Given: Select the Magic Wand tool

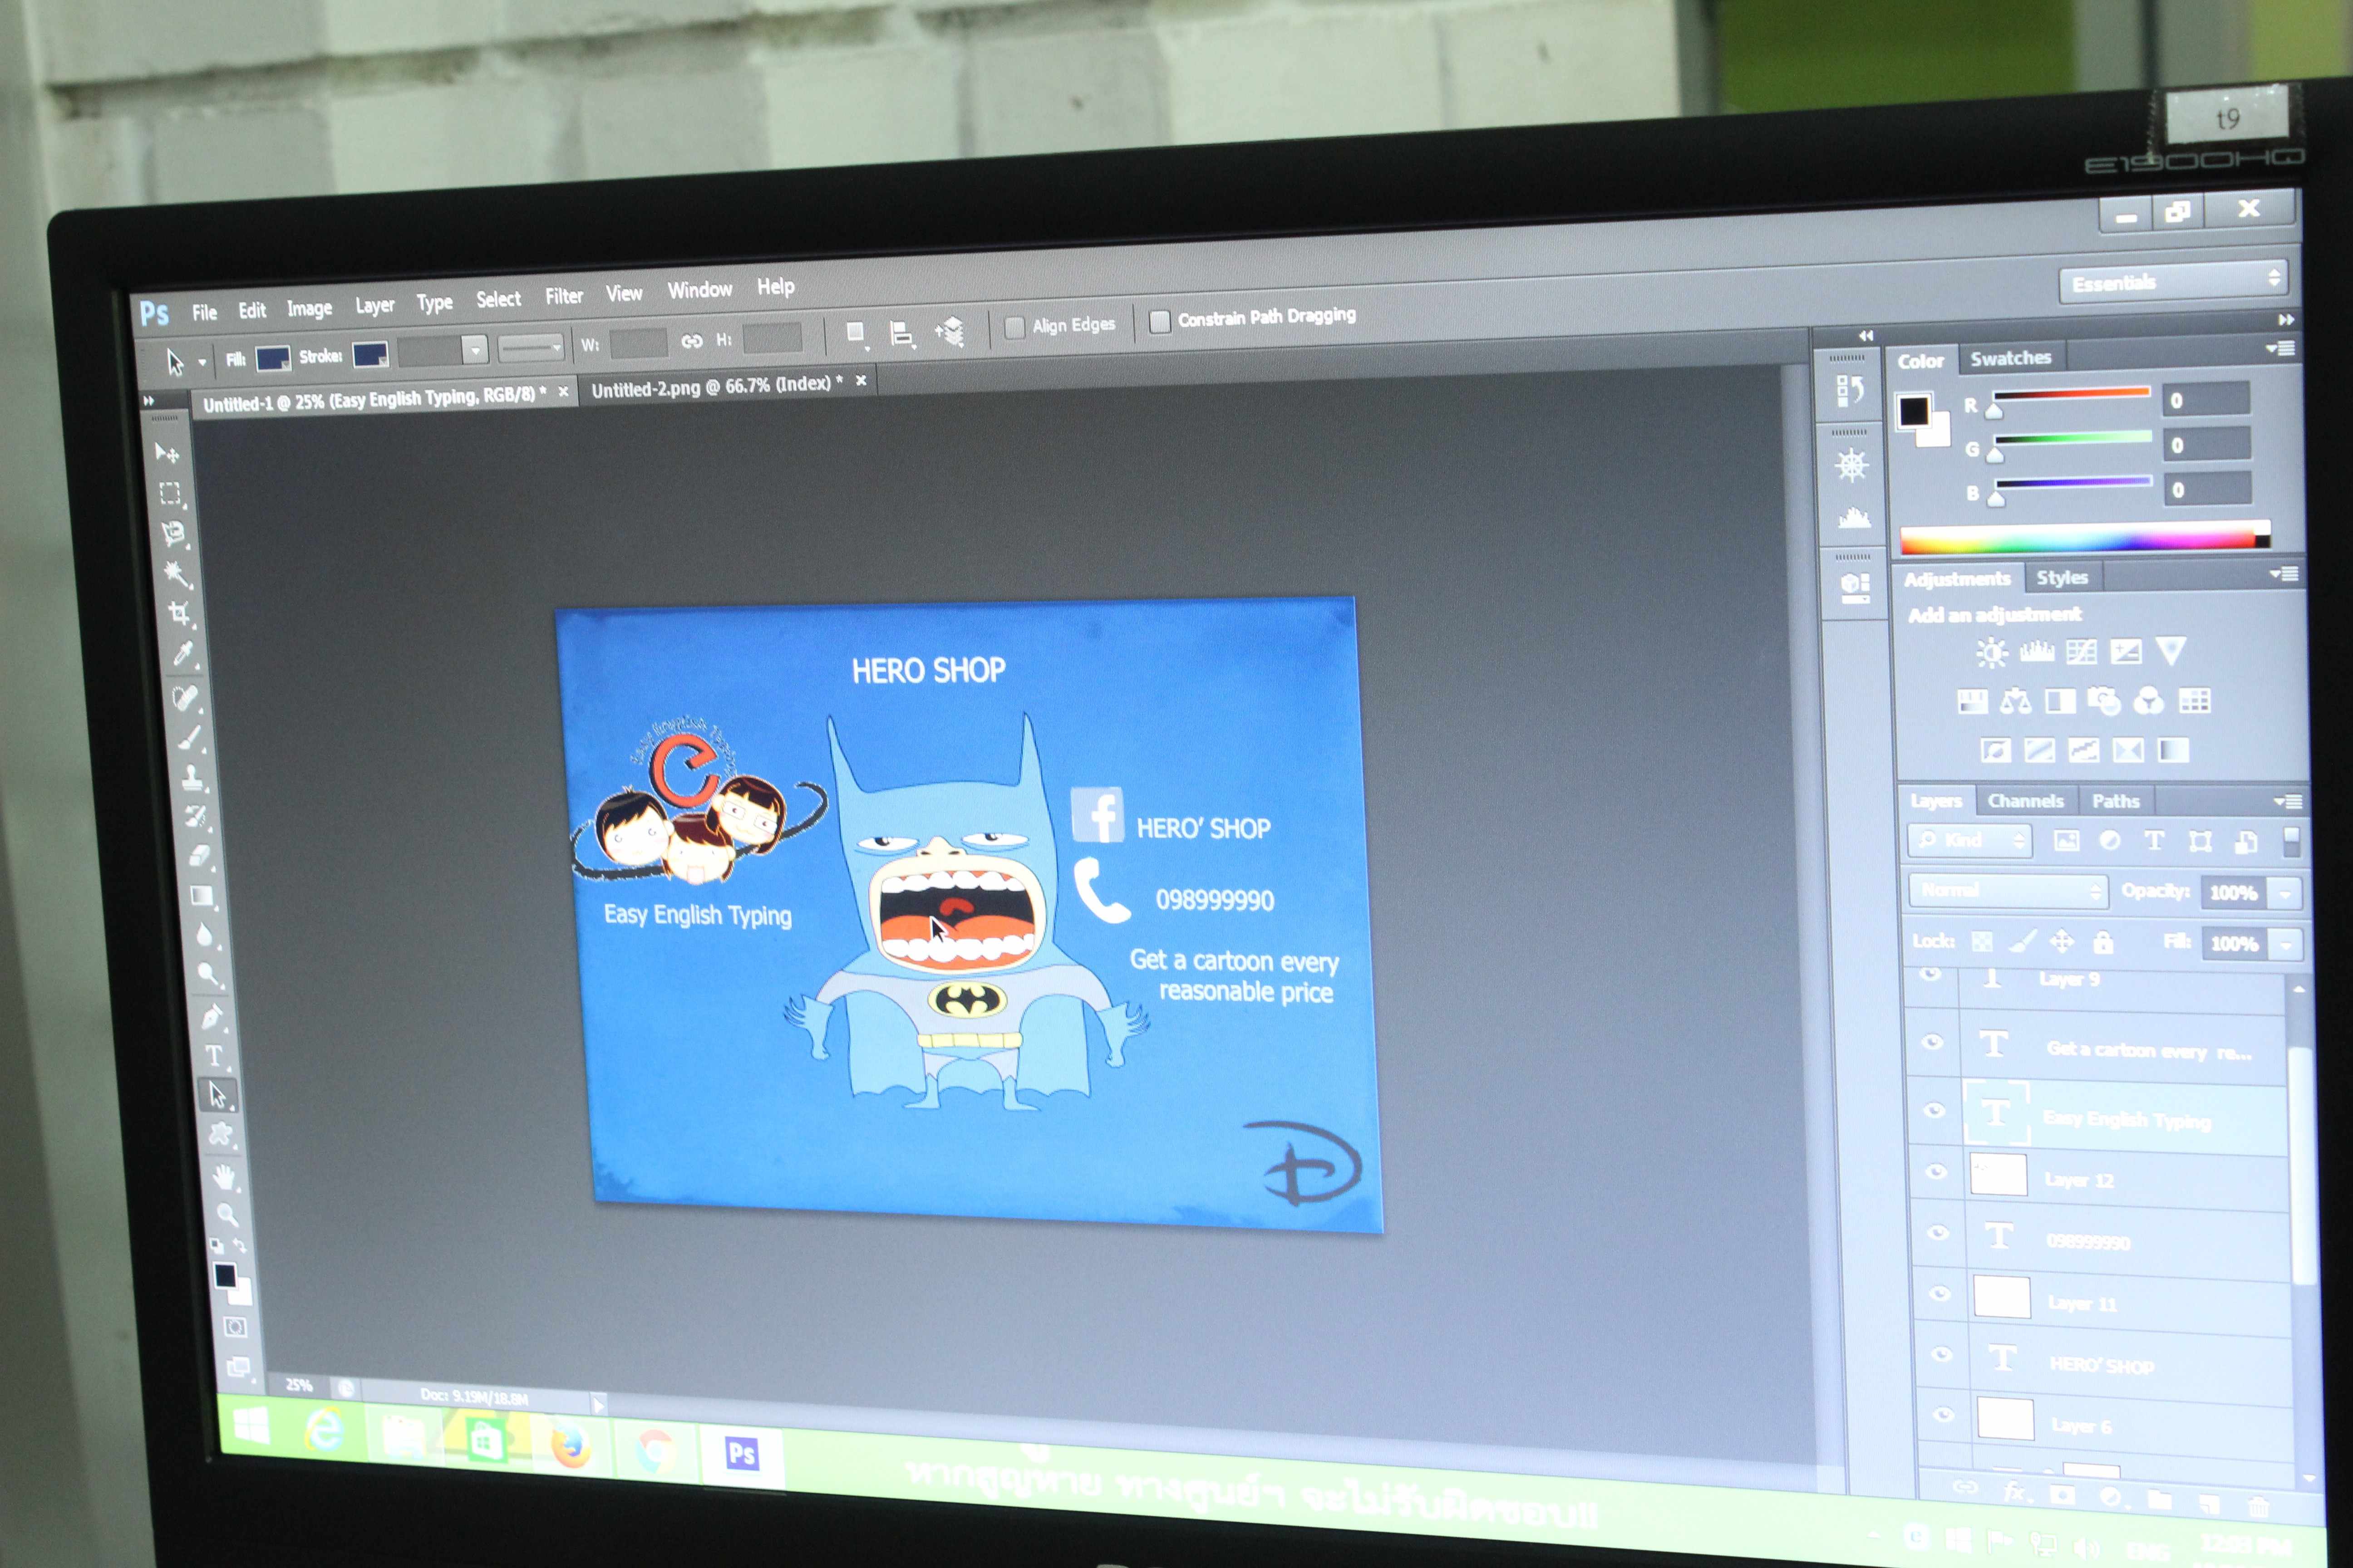Looking at the screenshot, I should coord(176,573).
